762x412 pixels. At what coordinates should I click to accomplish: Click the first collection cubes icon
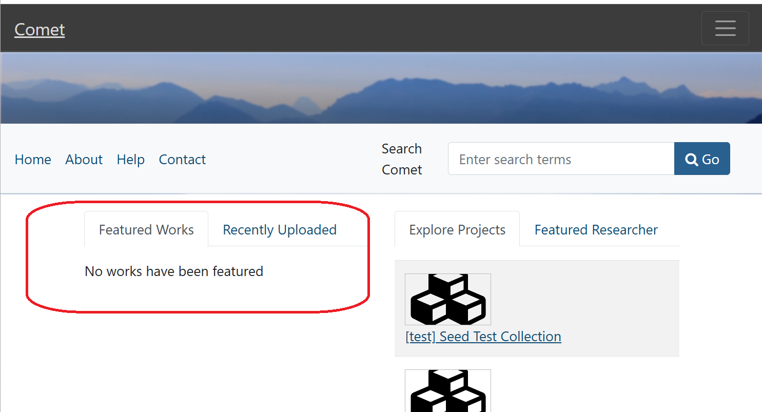[448, 299]
